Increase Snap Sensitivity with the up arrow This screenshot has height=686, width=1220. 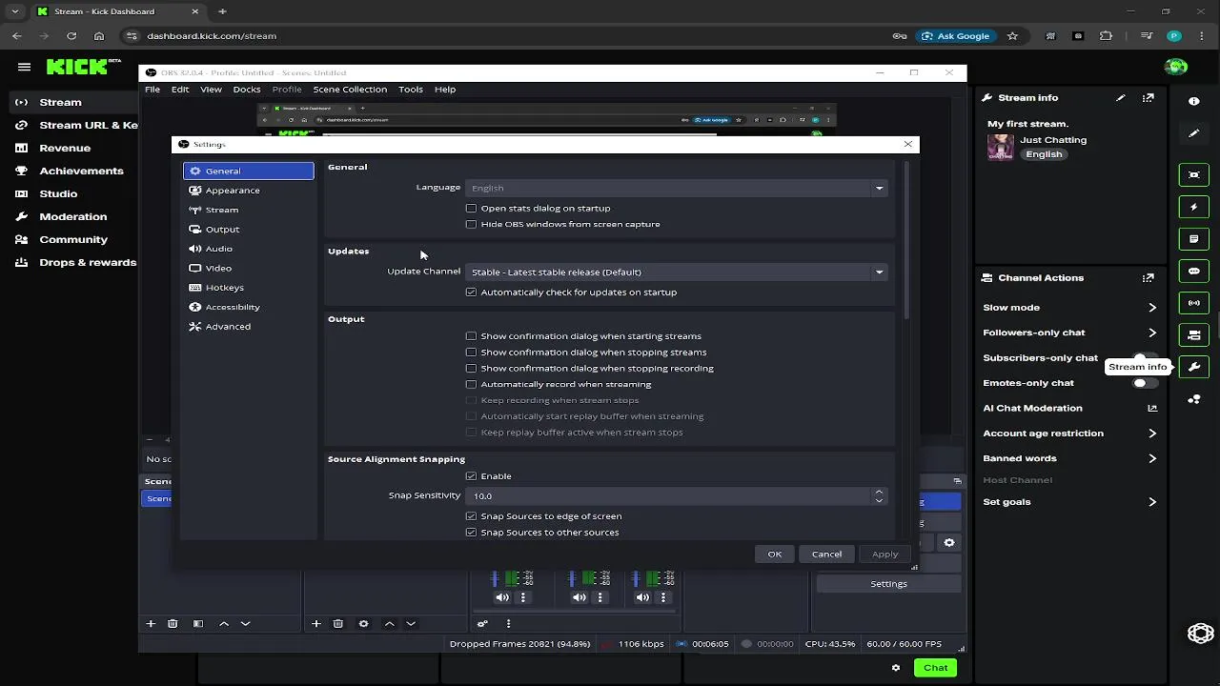(879, 492)
